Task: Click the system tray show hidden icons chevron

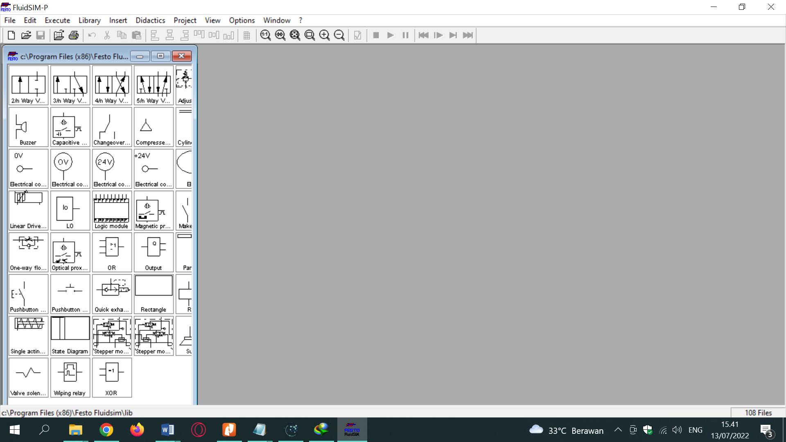Action: tap(618, 430)
